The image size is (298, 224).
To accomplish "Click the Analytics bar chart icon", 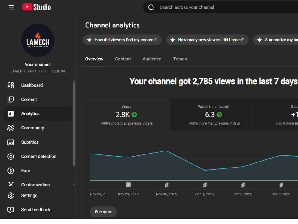I will tap(11, 114).
